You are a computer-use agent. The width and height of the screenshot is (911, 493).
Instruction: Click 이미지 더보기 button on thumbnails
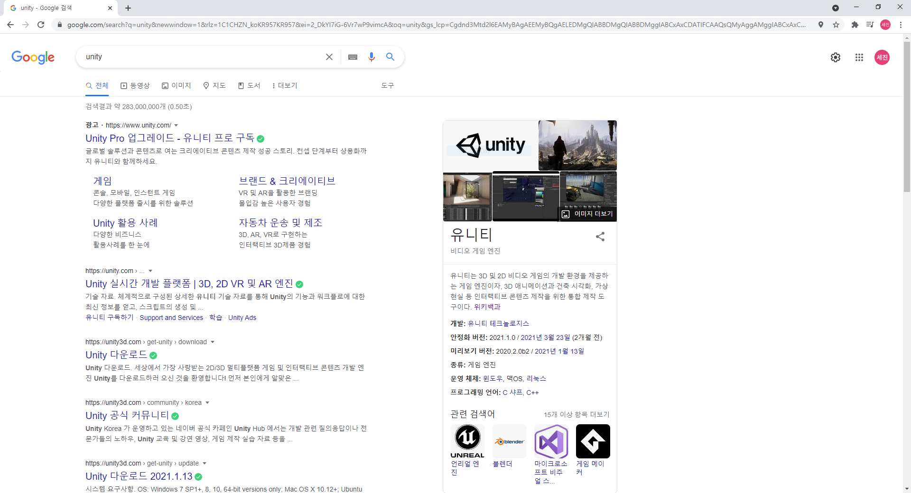click(587, 214)
